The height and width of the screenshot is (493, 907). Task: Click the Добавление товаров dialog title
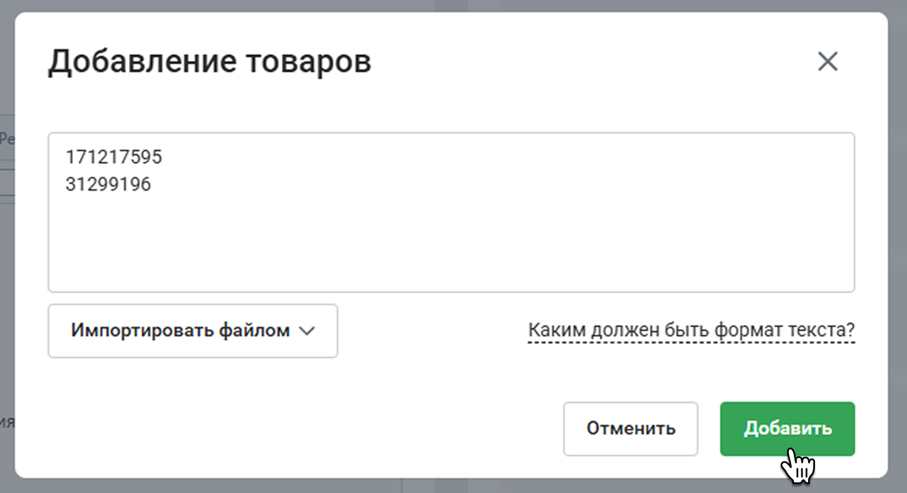(209, 62)
